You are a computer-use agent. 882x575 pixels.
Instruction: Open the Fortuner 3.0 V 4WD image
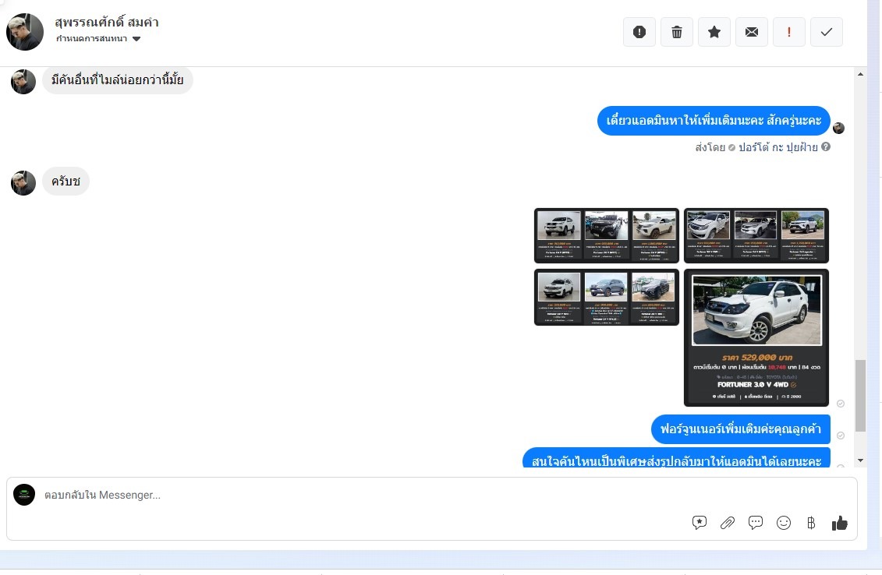(756, 337)
